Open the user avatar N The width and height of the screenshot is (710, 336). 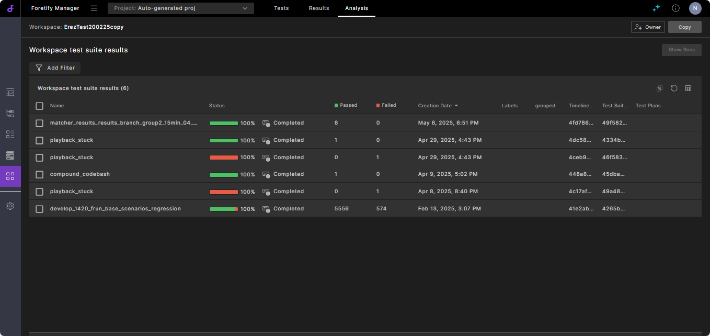pos(695,8)
